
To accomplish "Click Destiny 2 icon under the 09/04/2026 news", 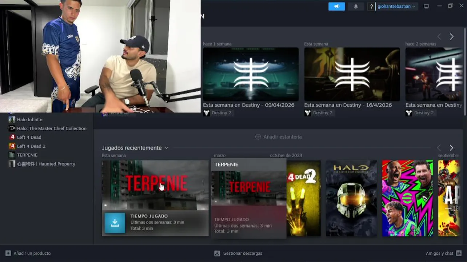I will pos(206,113).
